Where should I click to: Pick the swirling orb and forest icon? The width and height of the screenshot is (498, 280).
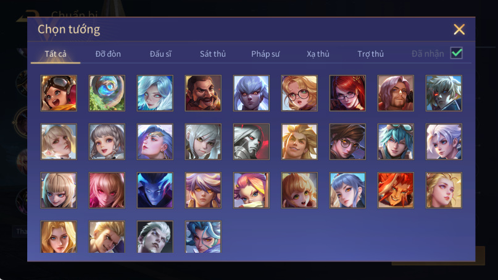[107, 93]
